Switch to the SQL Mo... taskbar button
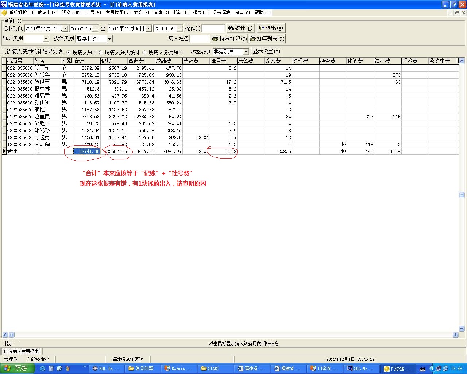 click(x=361, y=369)
